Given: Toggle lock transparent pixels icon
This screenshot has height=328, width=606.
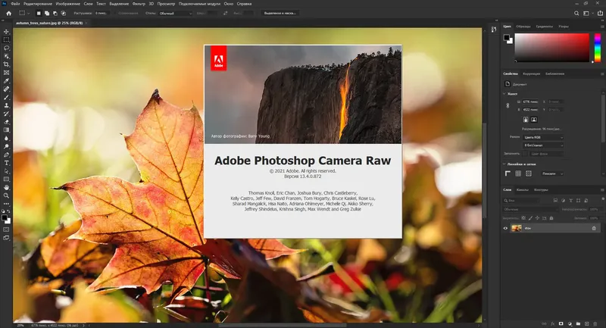Looking at the screenshot, I should click(x=523, y=218).
